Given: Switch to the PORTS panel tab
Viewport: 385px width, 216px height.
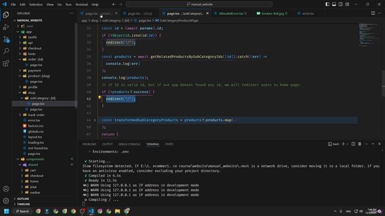Looking at the screenshot, I should tap(169, 144).
